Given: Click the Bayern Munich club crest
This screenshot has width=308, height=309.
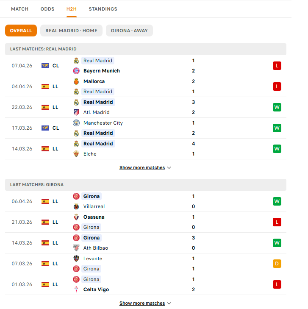Looking at the screenshot, I should (x=76, y=71).
